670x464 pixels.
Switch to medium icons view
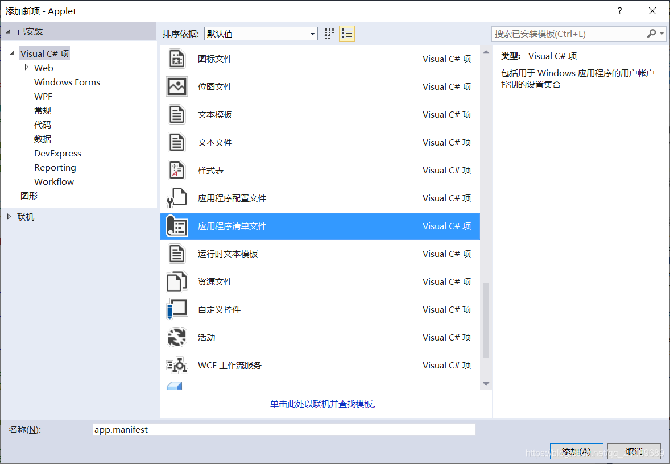[329, 34]
